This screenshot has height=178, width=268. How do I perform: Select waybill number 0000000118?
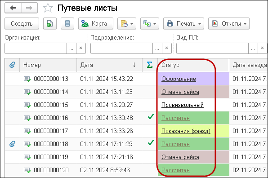click(x=51, y=144)
